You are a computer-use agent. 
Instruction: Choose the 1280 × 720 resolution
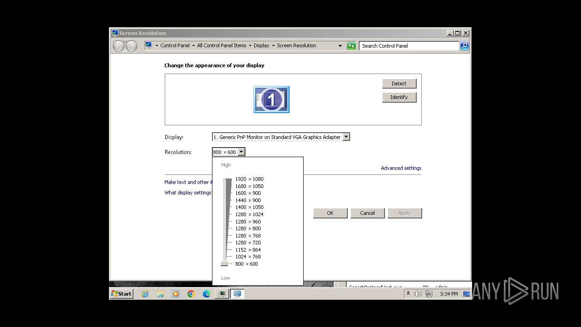[x=248, y=243]
